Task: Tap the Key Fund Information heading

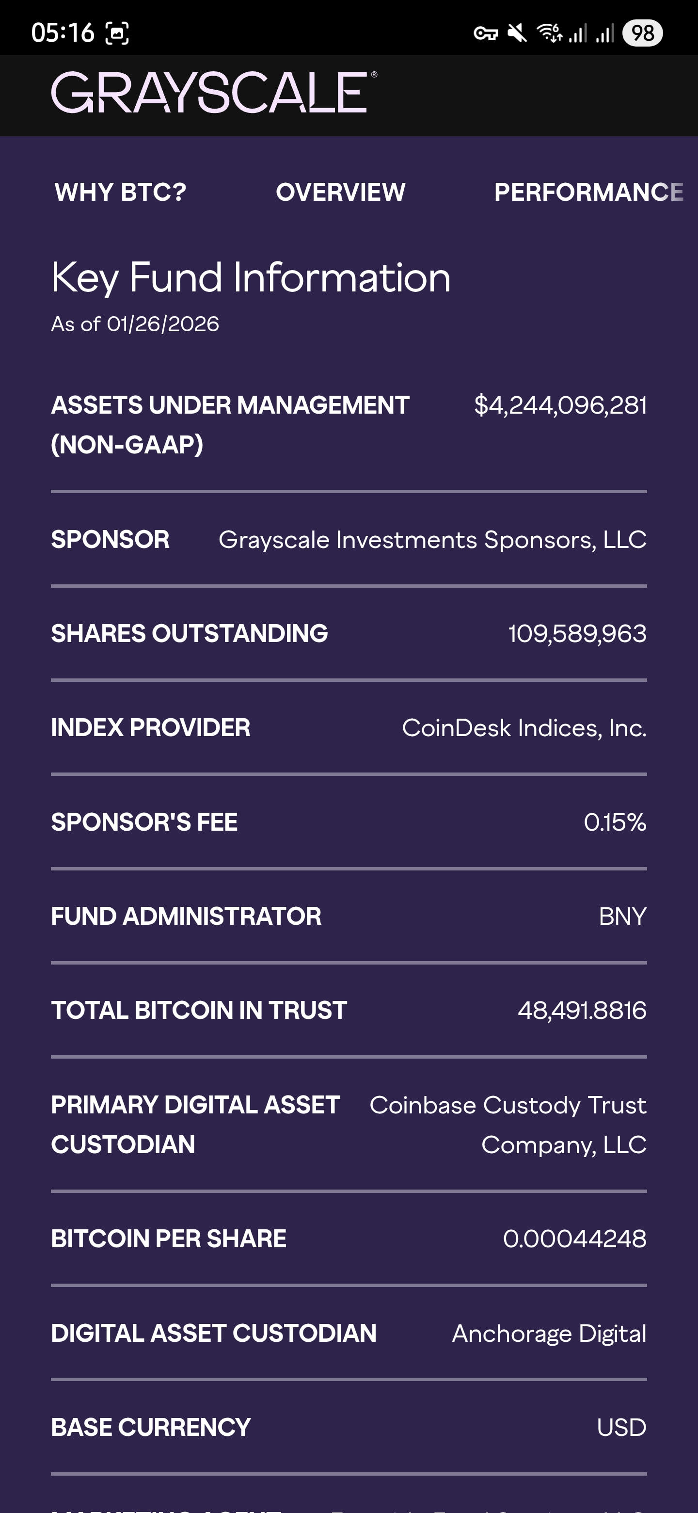Action: coord(251,277)
